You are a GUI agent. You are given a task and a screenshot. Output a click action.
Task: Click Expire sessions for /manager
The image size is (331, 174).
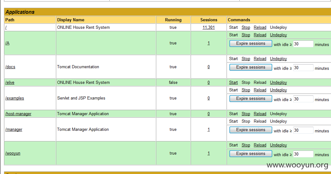click(251, 130)
